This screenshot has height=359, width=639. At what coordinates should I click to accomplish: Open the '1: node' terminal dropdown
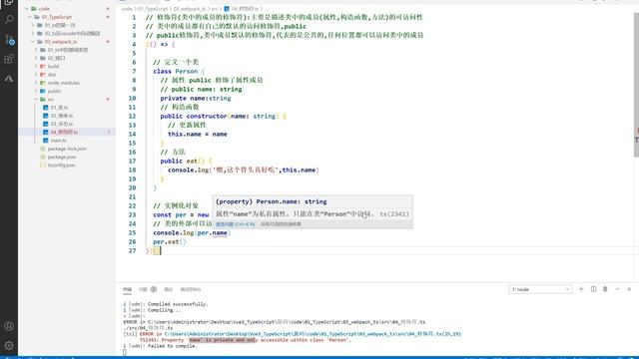(540, 289)
